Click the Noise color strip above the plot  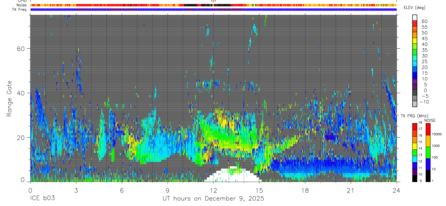coord(213,5)
